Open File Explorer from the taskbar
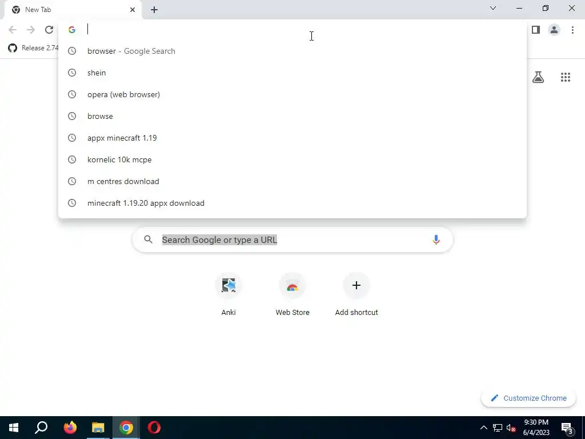The image size is (585, 439). (x=98, y=428)
